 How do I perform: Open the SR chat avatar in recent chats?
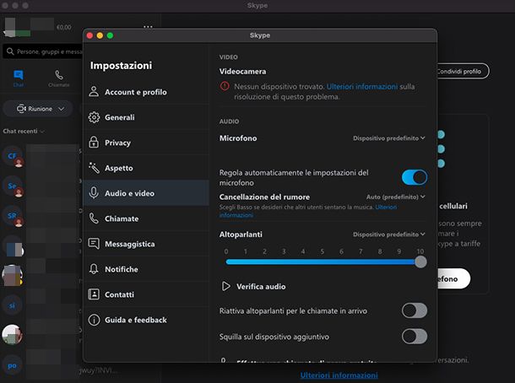(13, 216)
